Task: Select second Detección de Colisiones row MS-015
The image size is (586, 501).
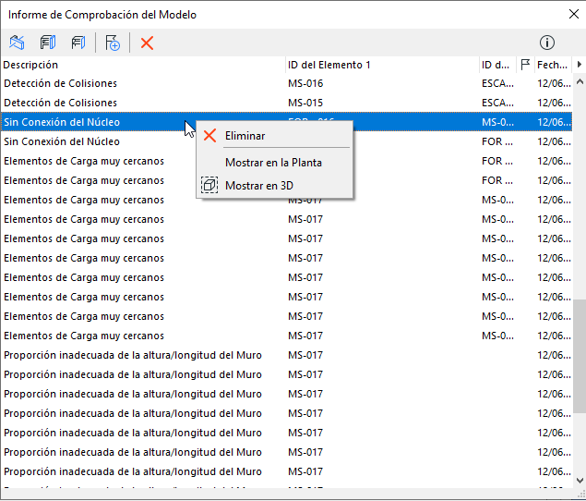Action: pyautogui.click(x=138, y=103)
